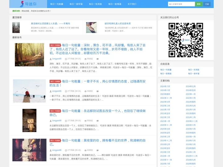Click the 最新发布 section heading
The image size is (223, 167).
point(17,37)
